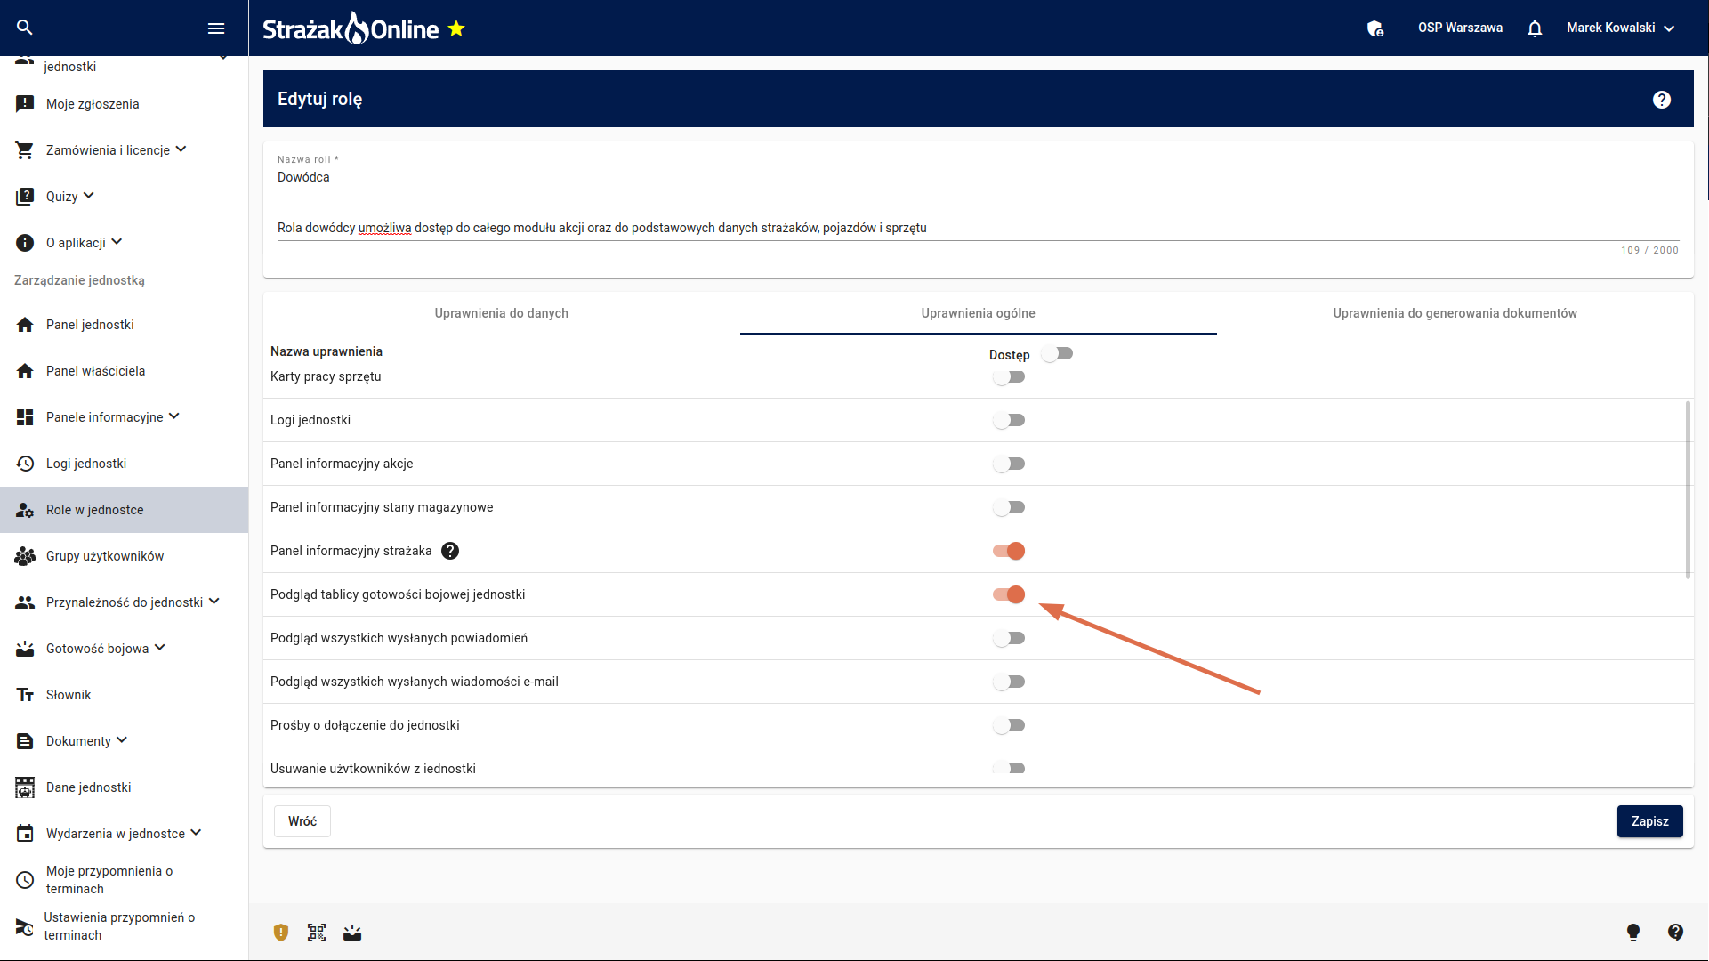Click the alarm siren icon in bottom bar
Image resolution: width=1709 pixels, height=961 pixels.
[352, 933]
